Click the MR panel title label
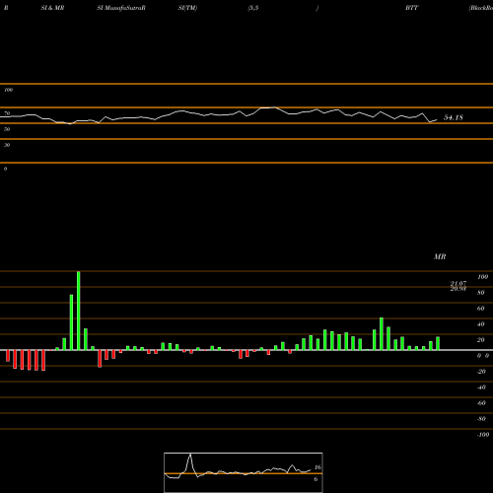 440,256
